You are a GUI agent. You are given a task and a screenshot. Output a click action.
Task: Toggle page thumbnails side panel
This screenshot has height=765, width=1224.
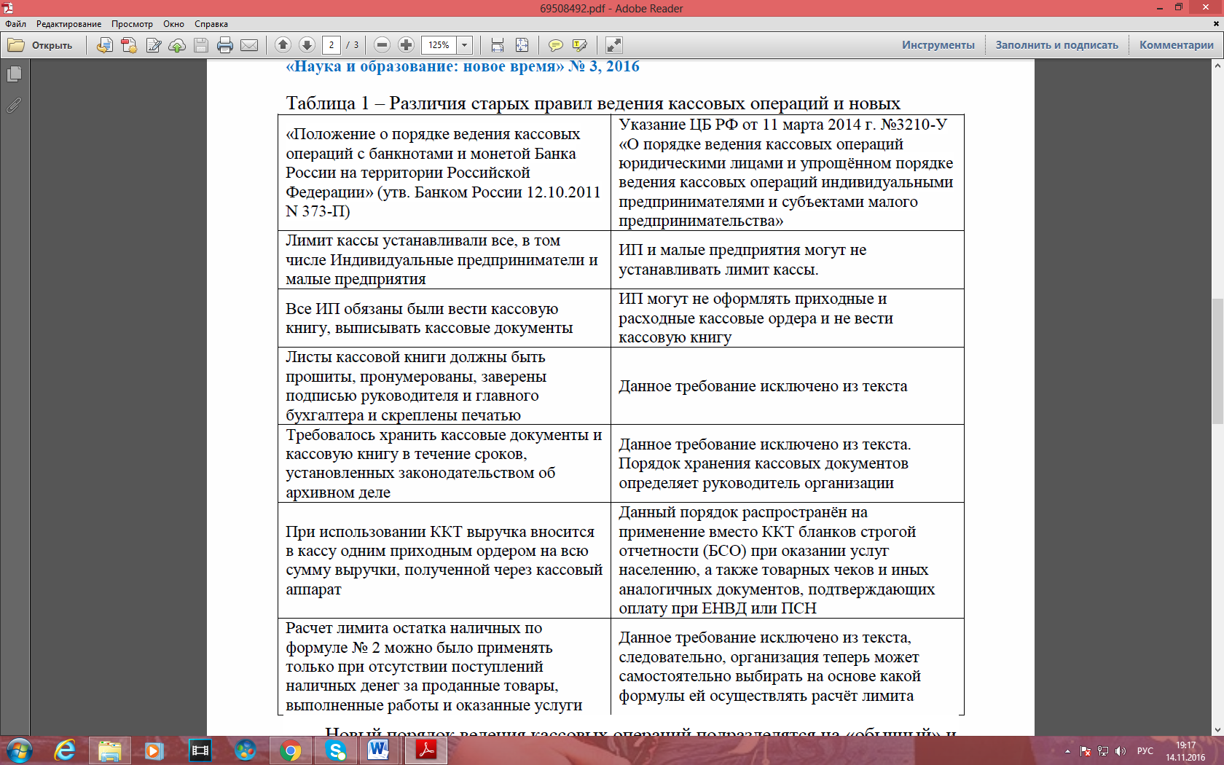click(14, 74)
